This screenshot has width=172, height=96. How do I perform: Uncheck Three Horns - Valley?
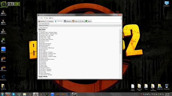(x=40, y=38)
